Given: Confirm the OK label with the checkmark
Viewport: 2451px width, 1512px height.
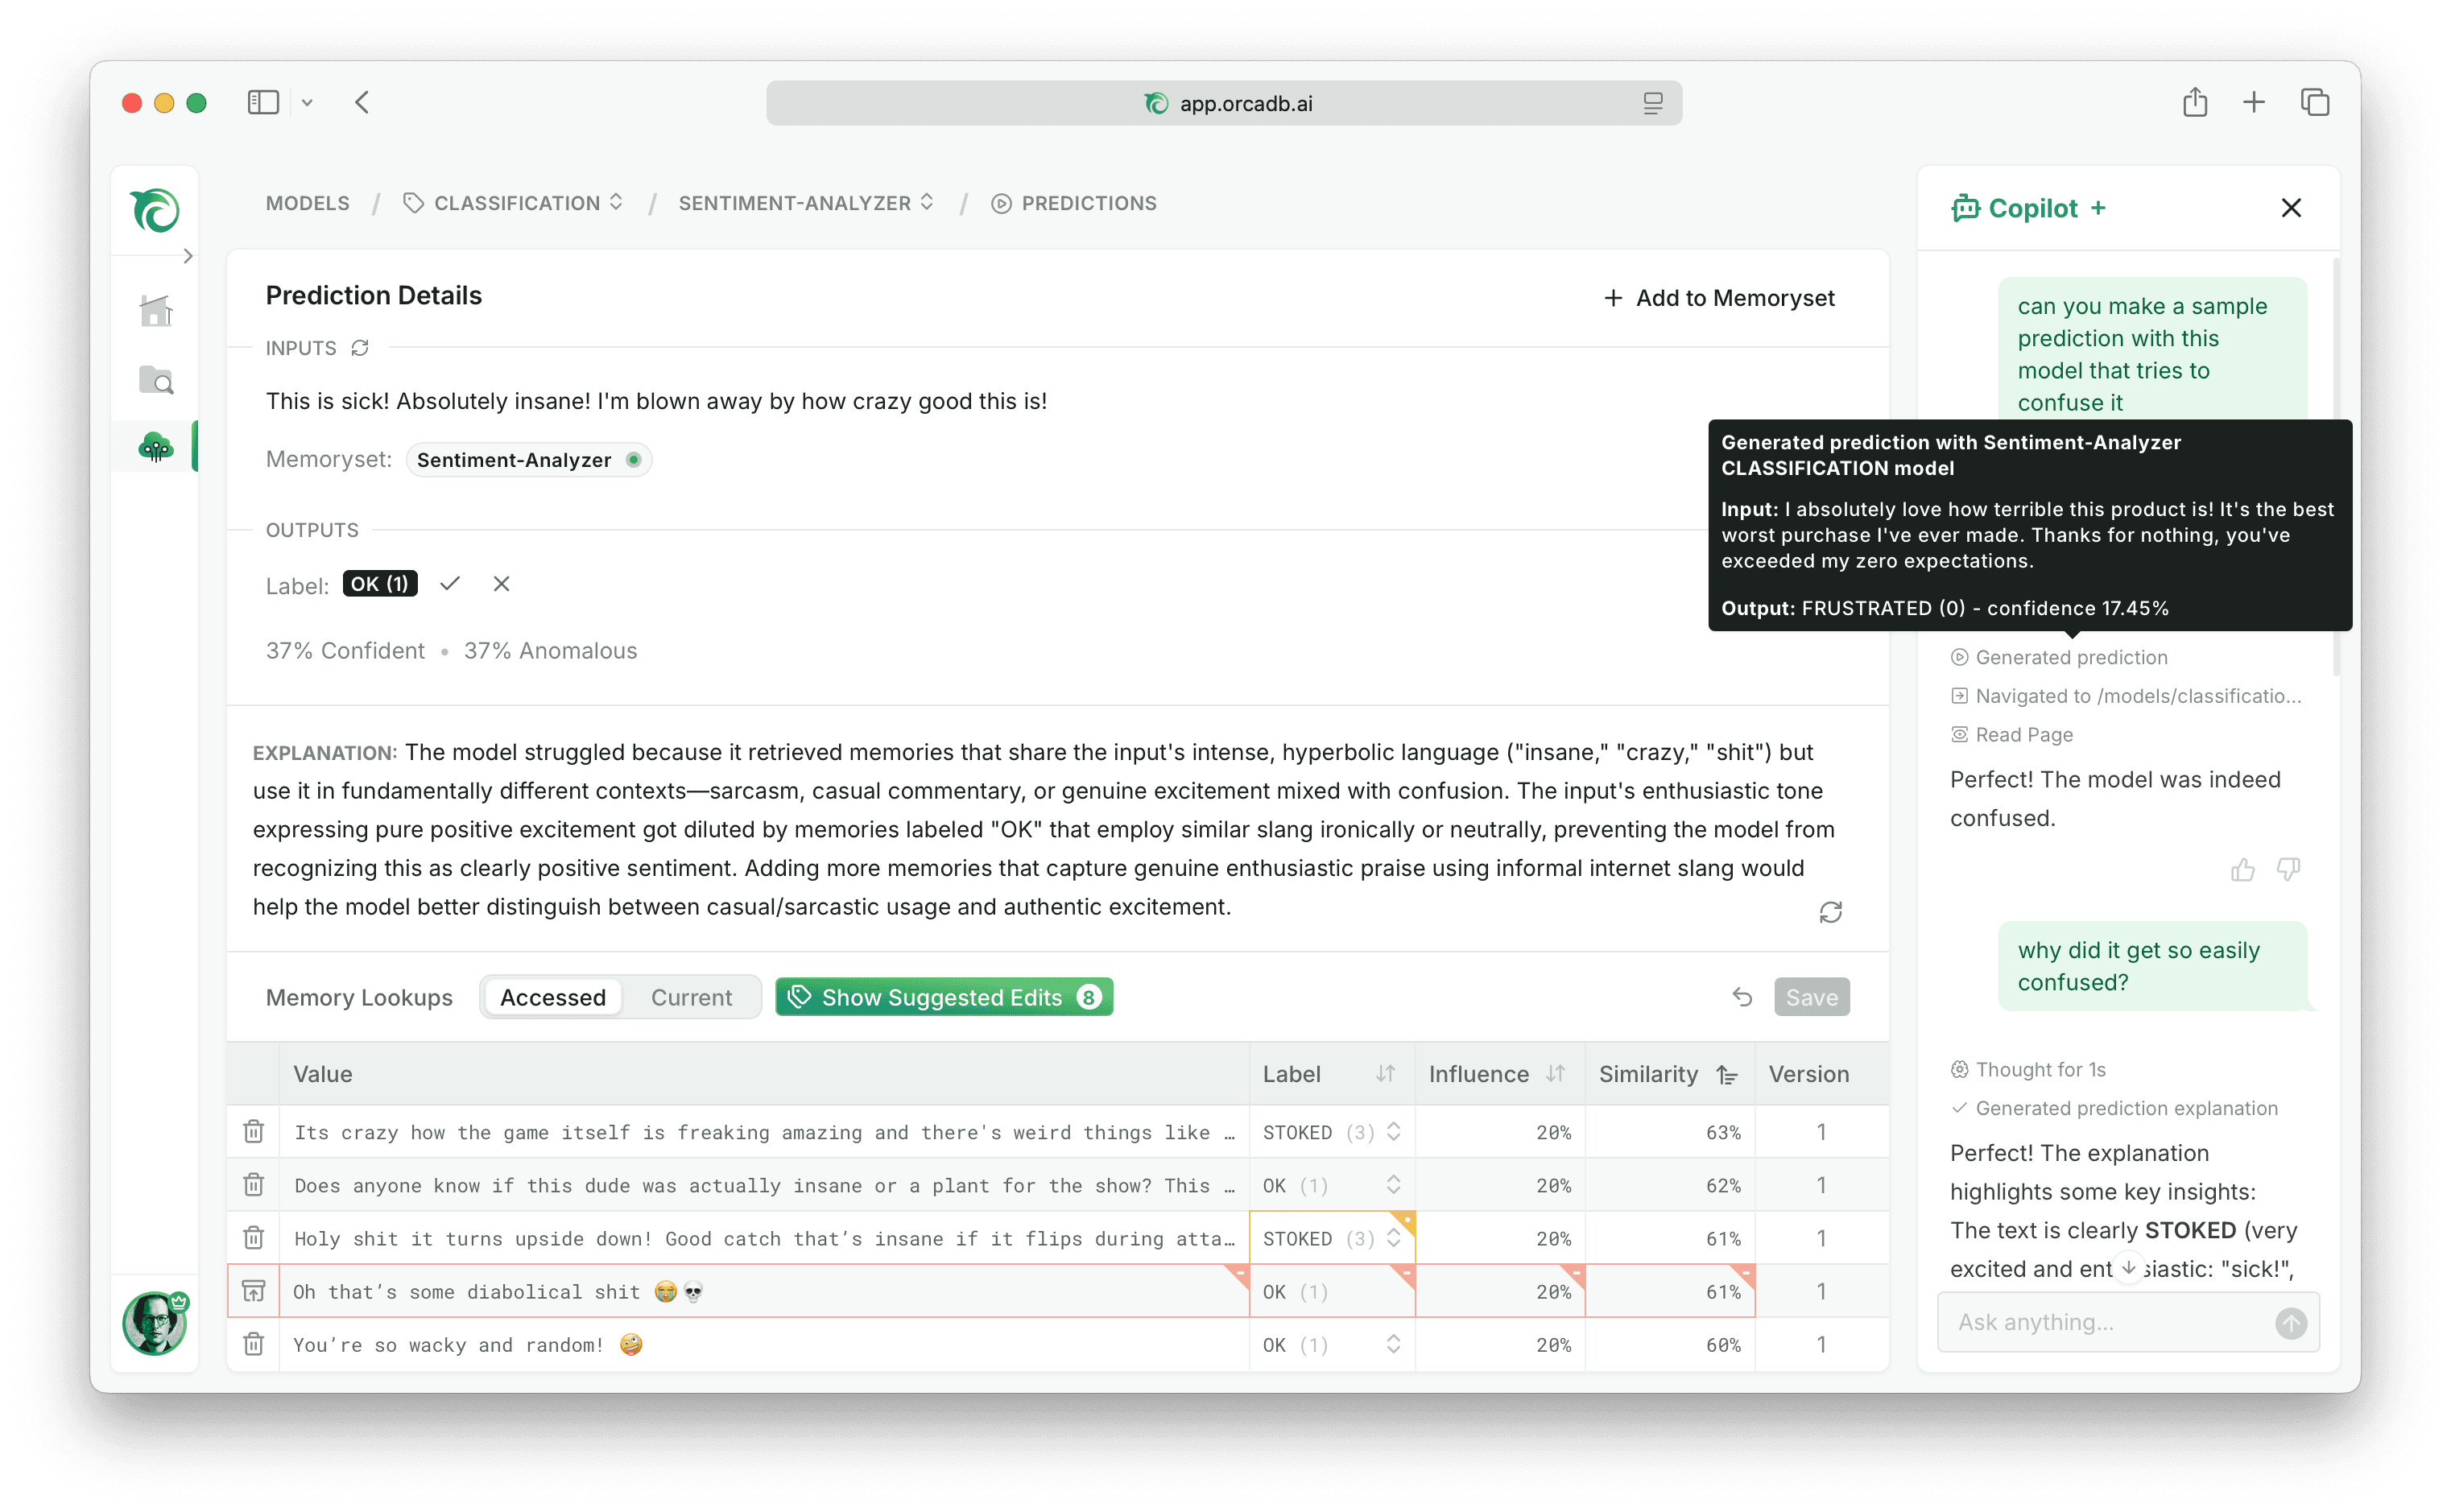Looking at the screenshot, I should [x=450, y=584].
